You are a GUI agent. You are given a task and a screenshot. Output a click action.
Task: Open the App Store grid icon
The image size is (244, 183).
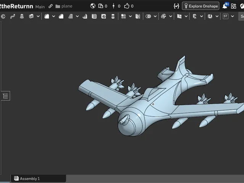233,6
